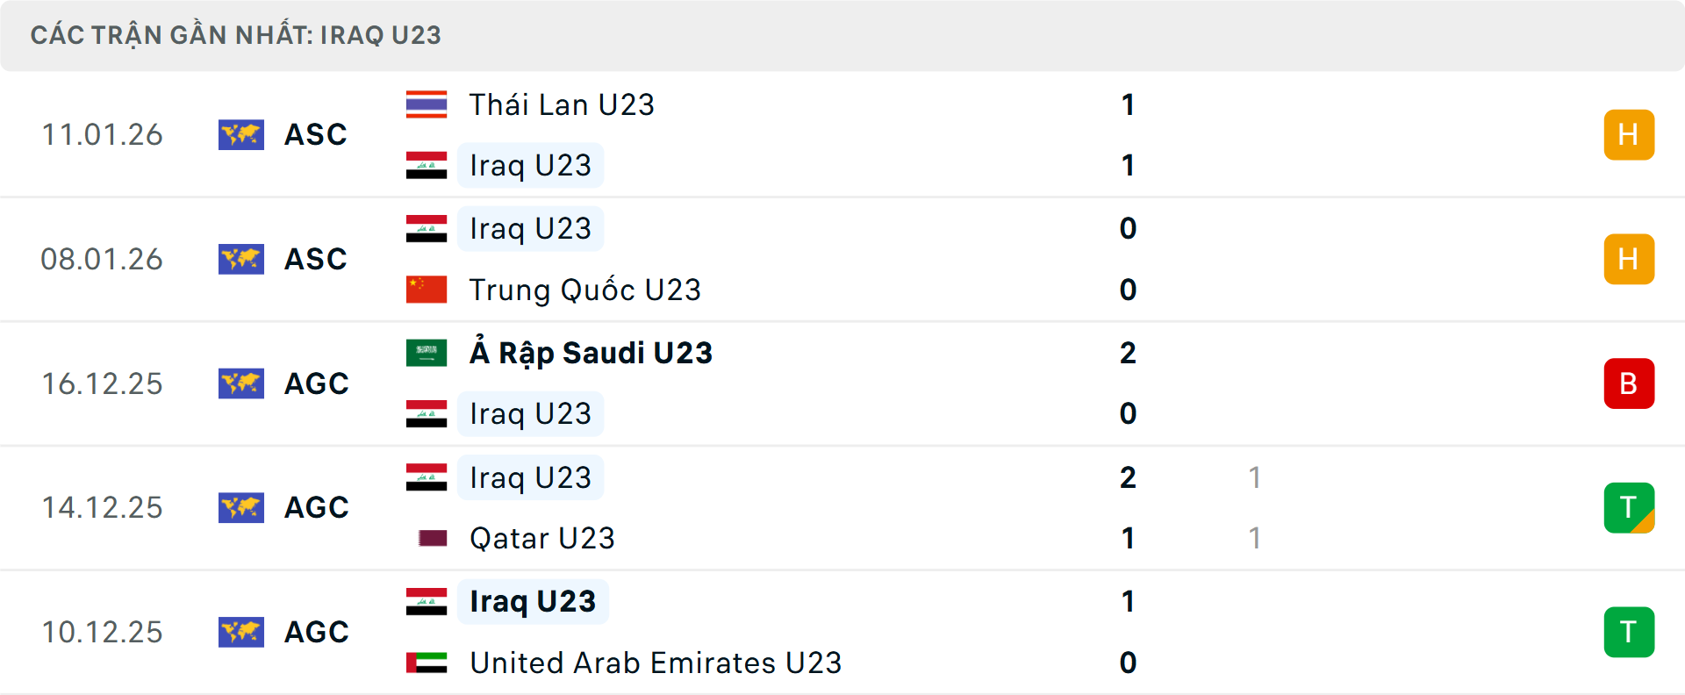Image resolution: width=1685 pixels, height=695 pixels.
Task: Click the Thailand U23 flag icon
Action: (x=427, y=104)
